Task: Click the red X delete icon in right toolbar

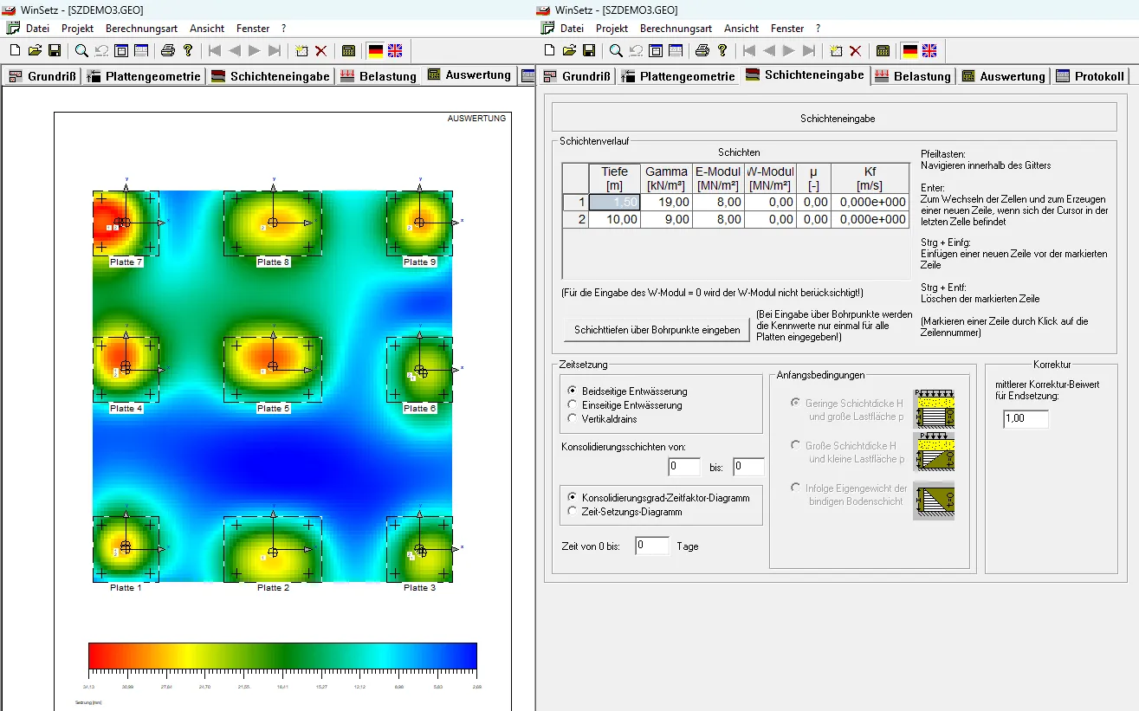Action: [x=855, y=50]
